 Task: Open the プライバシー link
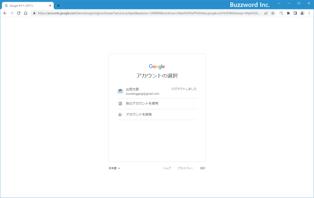click(185, 168)
